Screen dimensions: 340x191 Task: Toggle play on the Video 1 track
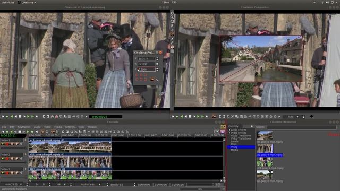point(3,144)
